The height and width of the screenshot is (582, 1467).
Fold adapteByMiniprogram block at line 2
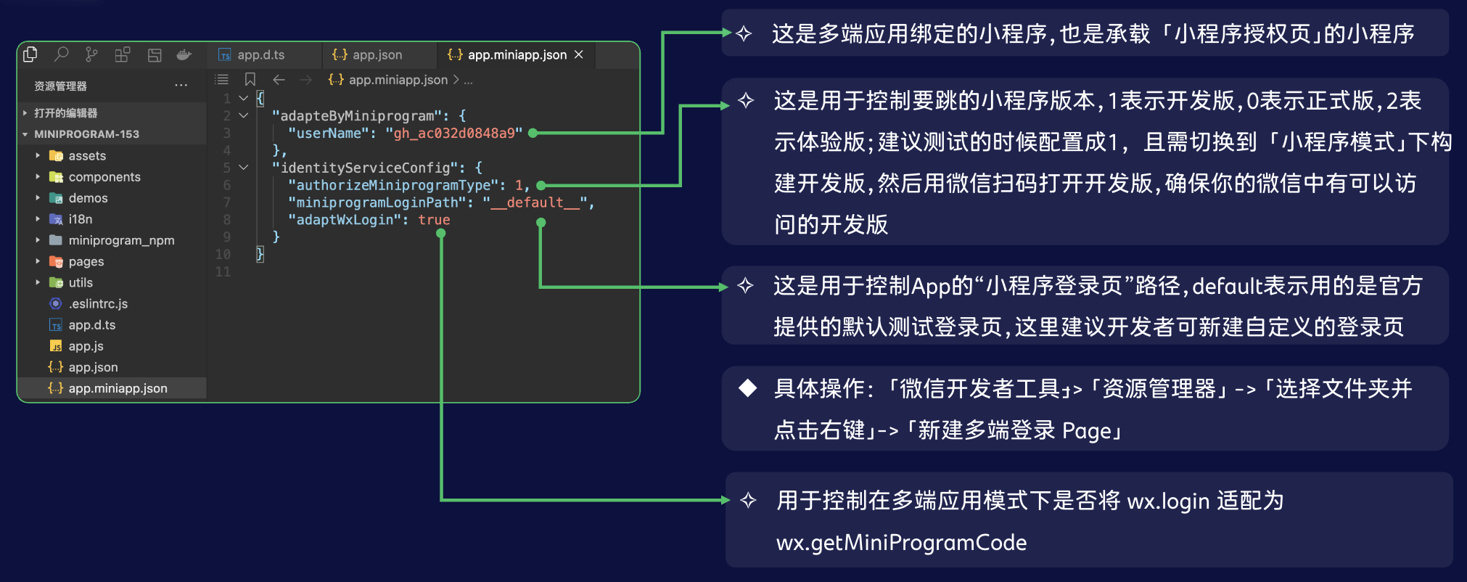pos(244,115)
